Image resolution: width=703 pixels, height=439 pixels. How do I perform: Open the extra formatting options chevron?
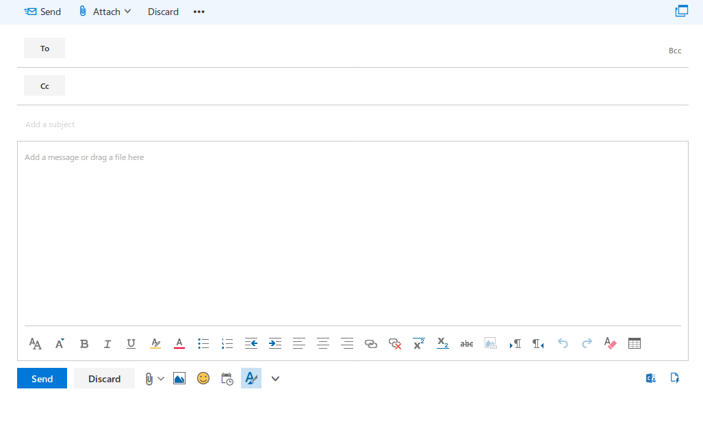[x=275, y=378]
